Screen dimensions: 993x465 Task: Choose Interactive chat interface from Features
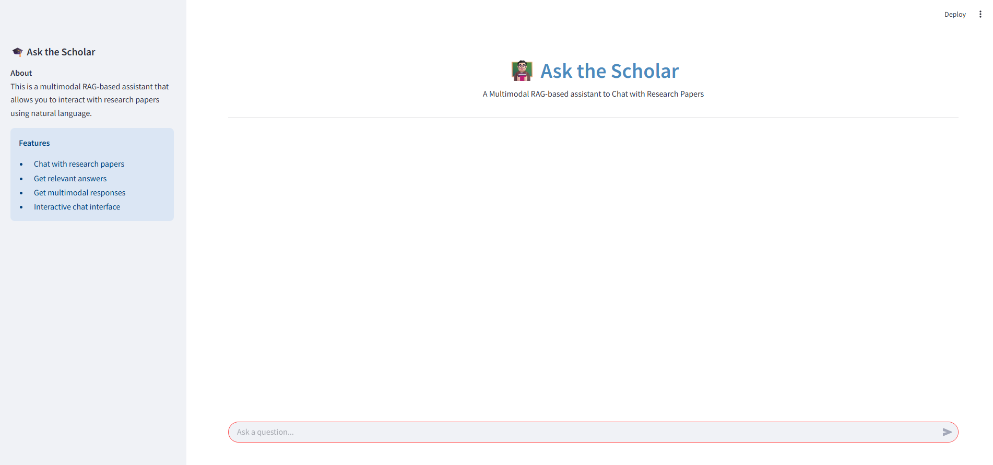pos(77,206)
